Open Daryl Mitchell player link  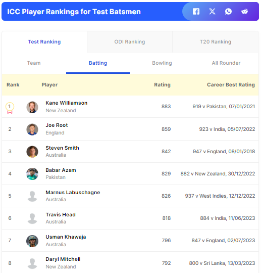(63, 259)
